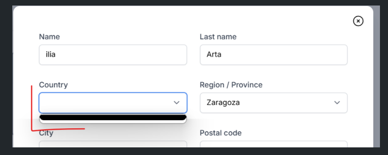
Task: Click the "Last name" field label
Action: [218, 37]
